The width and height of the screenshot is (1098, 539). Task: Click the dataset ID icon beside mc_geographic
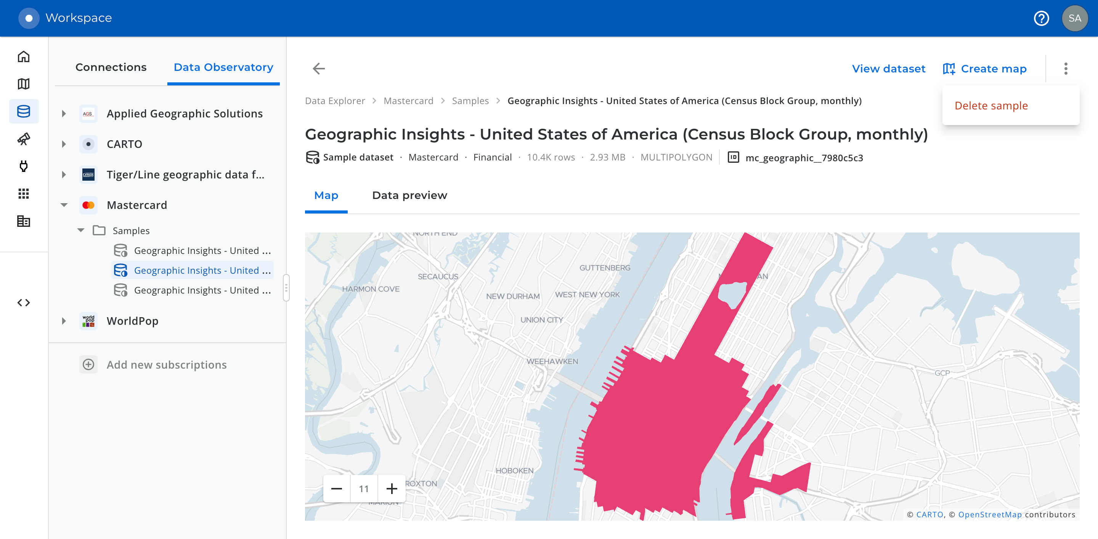(733, 157)
